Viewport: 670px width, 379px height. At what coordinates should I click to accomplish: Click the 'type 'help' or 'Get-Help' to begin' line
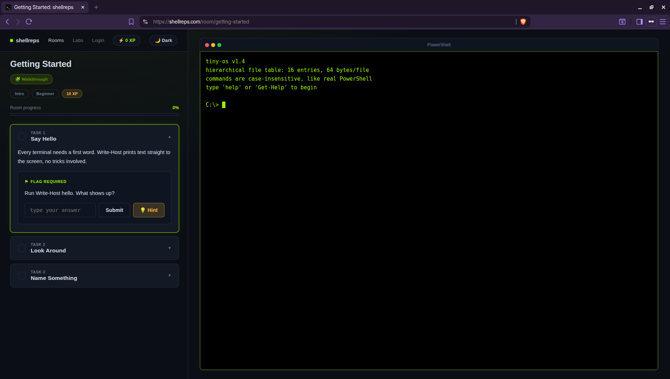click(x=261, y=88)
